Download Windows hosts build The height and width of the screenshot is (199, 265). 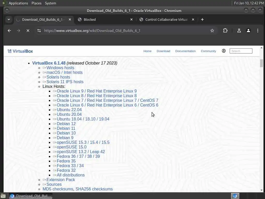[x=60, y=68]
